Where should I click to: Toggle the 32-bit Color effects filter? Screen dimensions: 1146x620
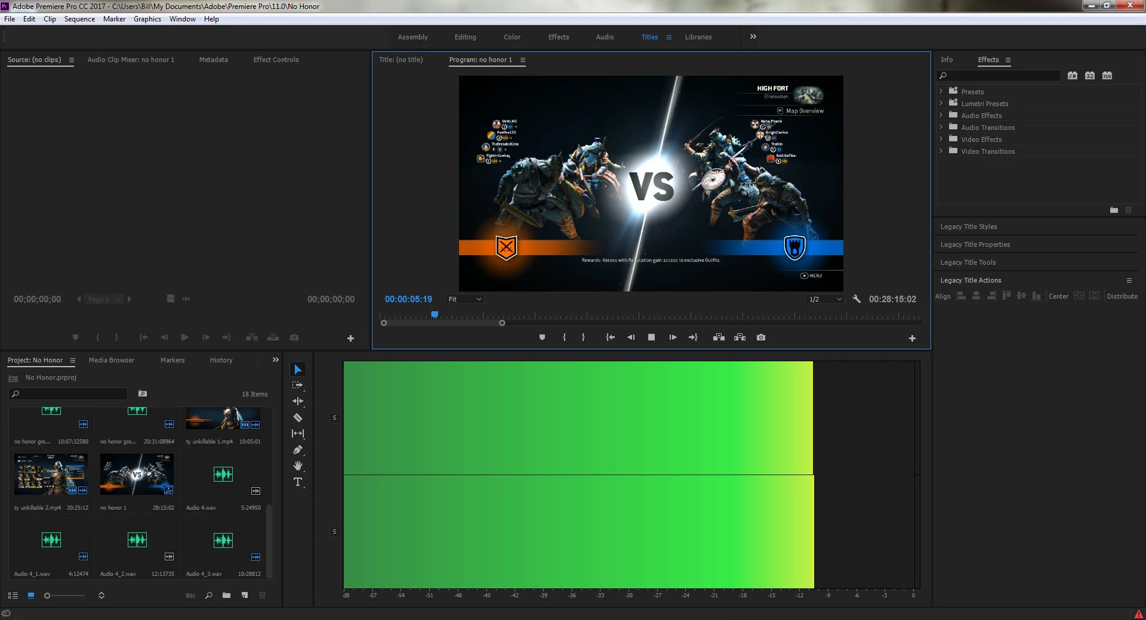pos(1090,76)
